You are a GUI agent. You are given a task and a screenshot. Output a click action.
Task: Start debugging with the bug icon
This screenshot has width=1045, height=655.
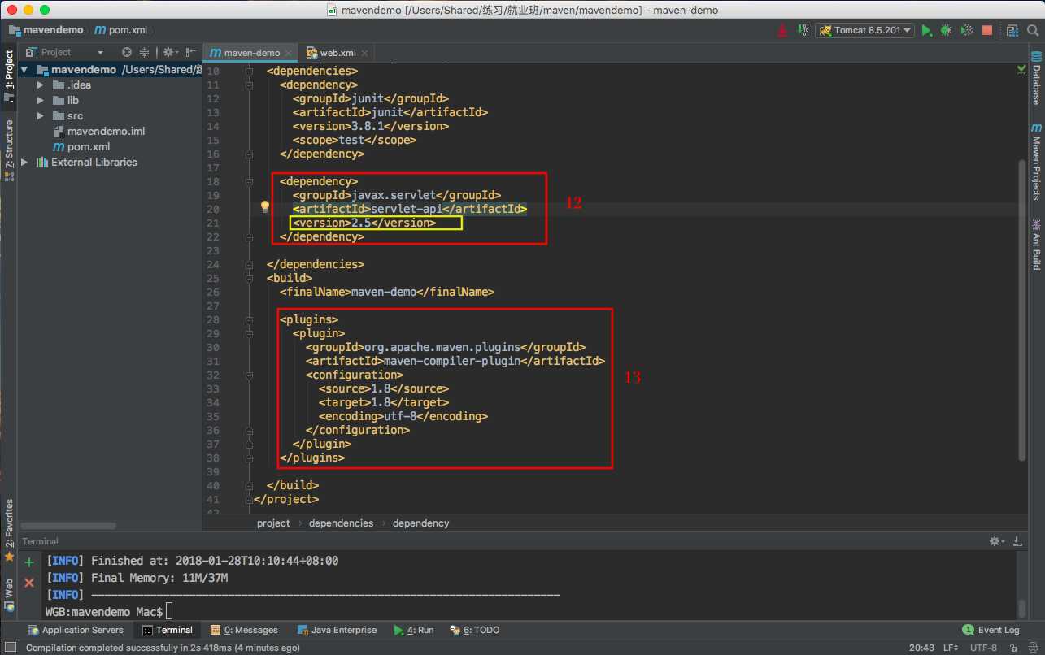coord(947,30)
